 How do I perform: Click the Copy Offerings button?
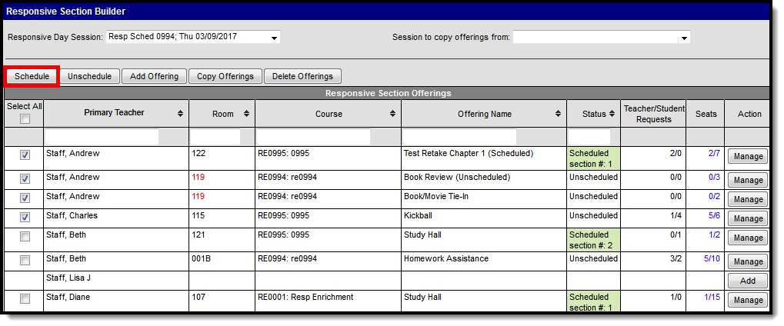pos(225,76)
